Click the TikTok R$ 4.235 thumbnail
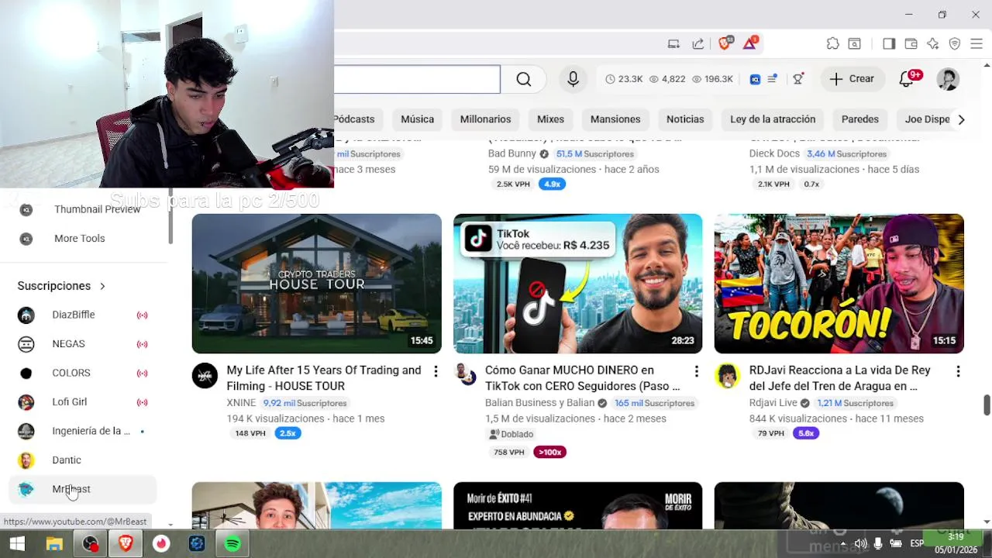The image size is (992, 558). click(577, 284)
